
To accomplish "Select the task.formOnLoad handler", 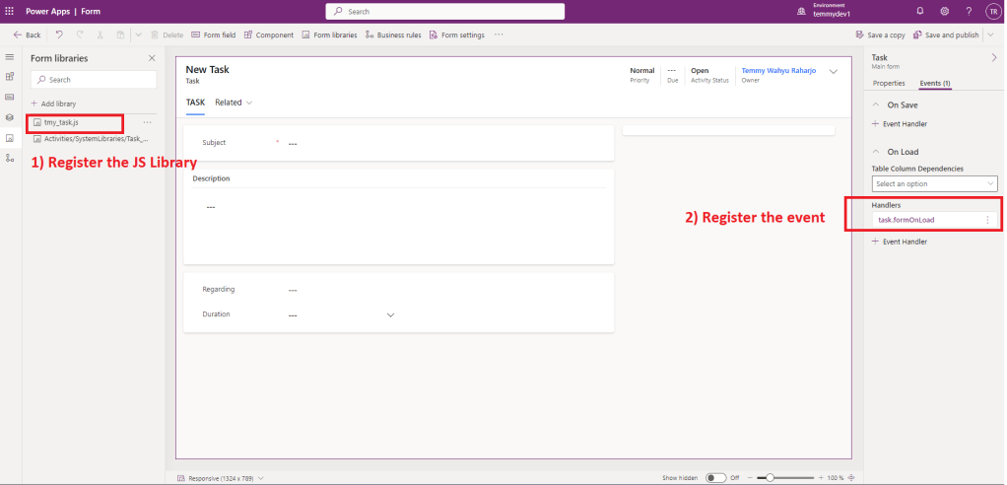I will coord(906,220).
